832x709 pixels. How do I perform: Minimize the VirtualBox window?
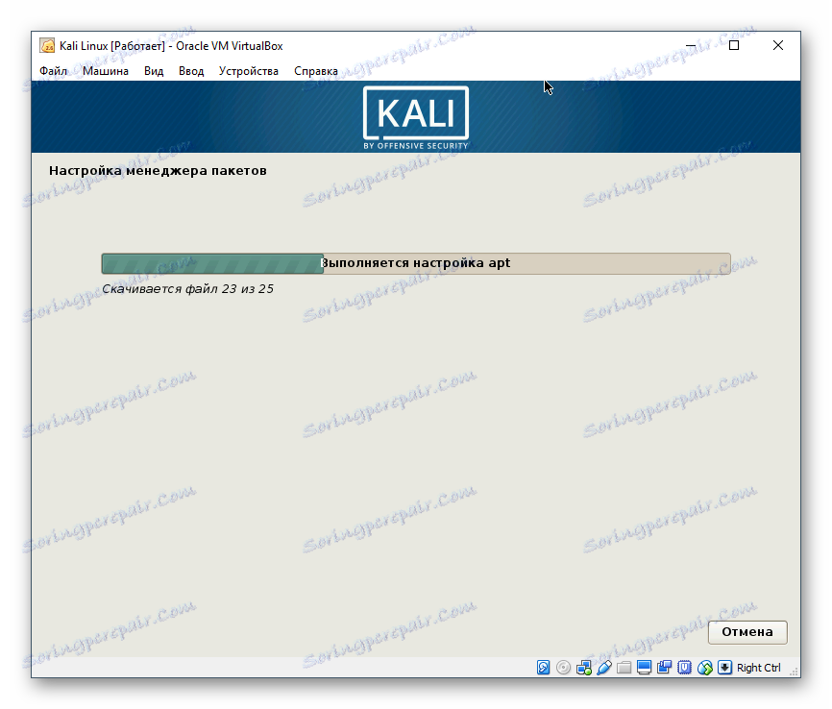[691, 46]
